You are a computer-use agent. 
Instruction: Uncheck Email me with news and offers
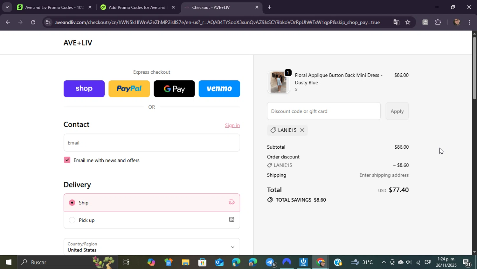tap(67, 160)
